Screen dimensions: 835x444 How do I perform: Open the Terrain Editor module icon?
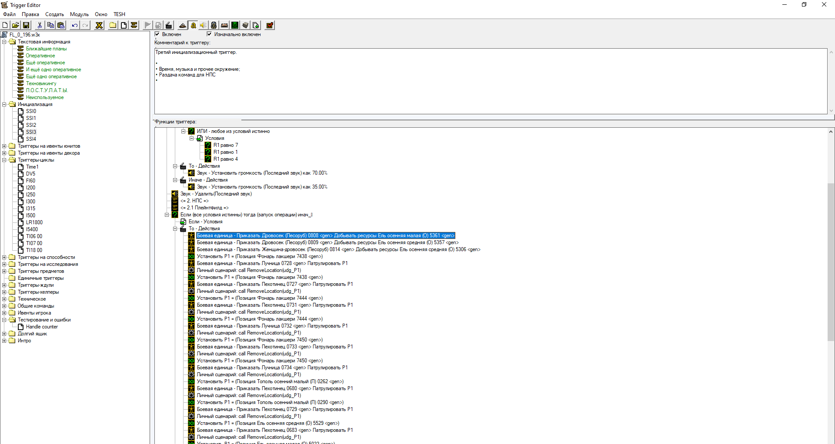point(183,25)
